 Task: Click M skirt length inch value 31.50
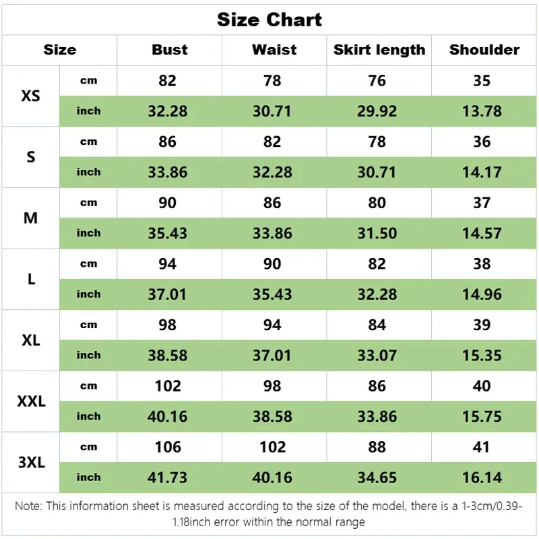click(x=377, y=233)
